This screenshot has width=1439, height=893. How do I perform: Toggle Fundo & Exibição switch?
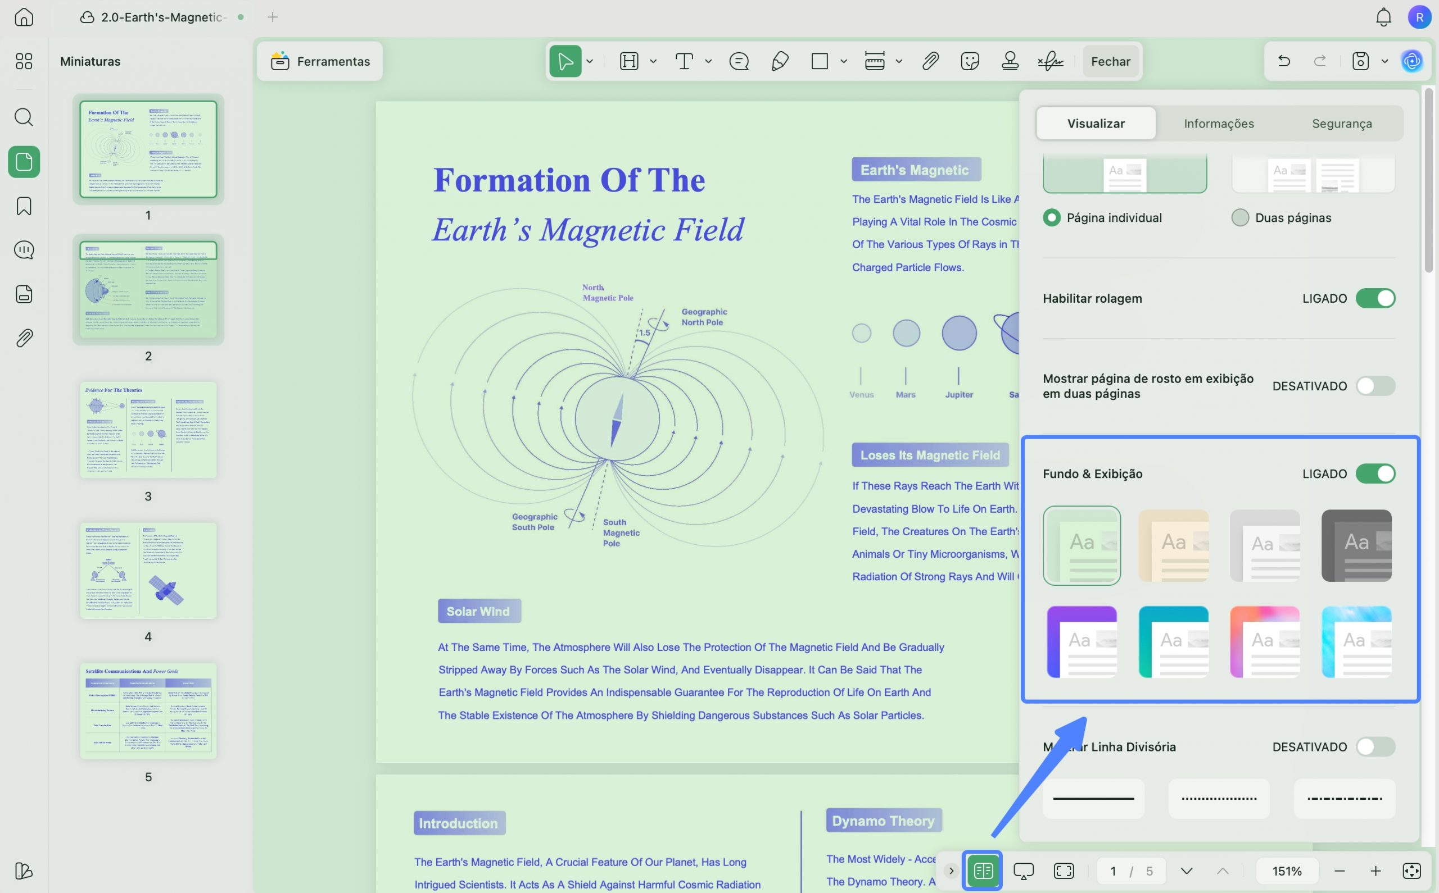tap(1375, 473)
